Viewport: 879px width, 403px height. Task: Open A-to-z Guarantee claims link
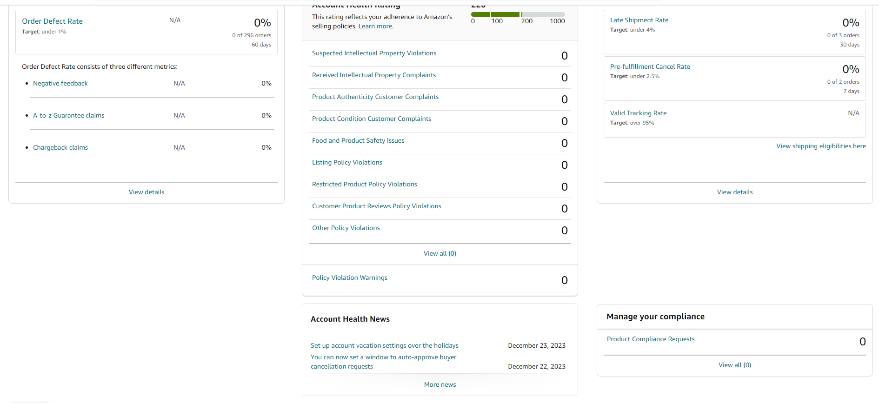tap(69, 116)
